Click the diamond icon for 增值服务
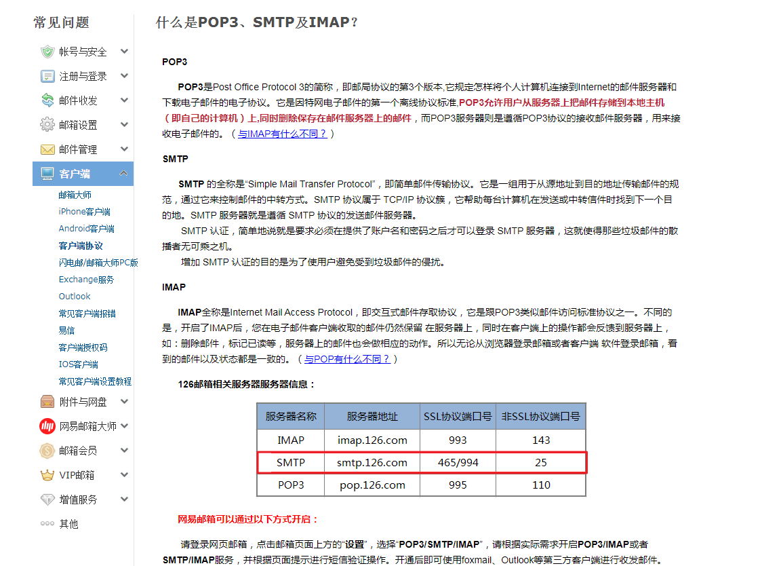Viewport: 762px width, 566px height. coord(47,499)
